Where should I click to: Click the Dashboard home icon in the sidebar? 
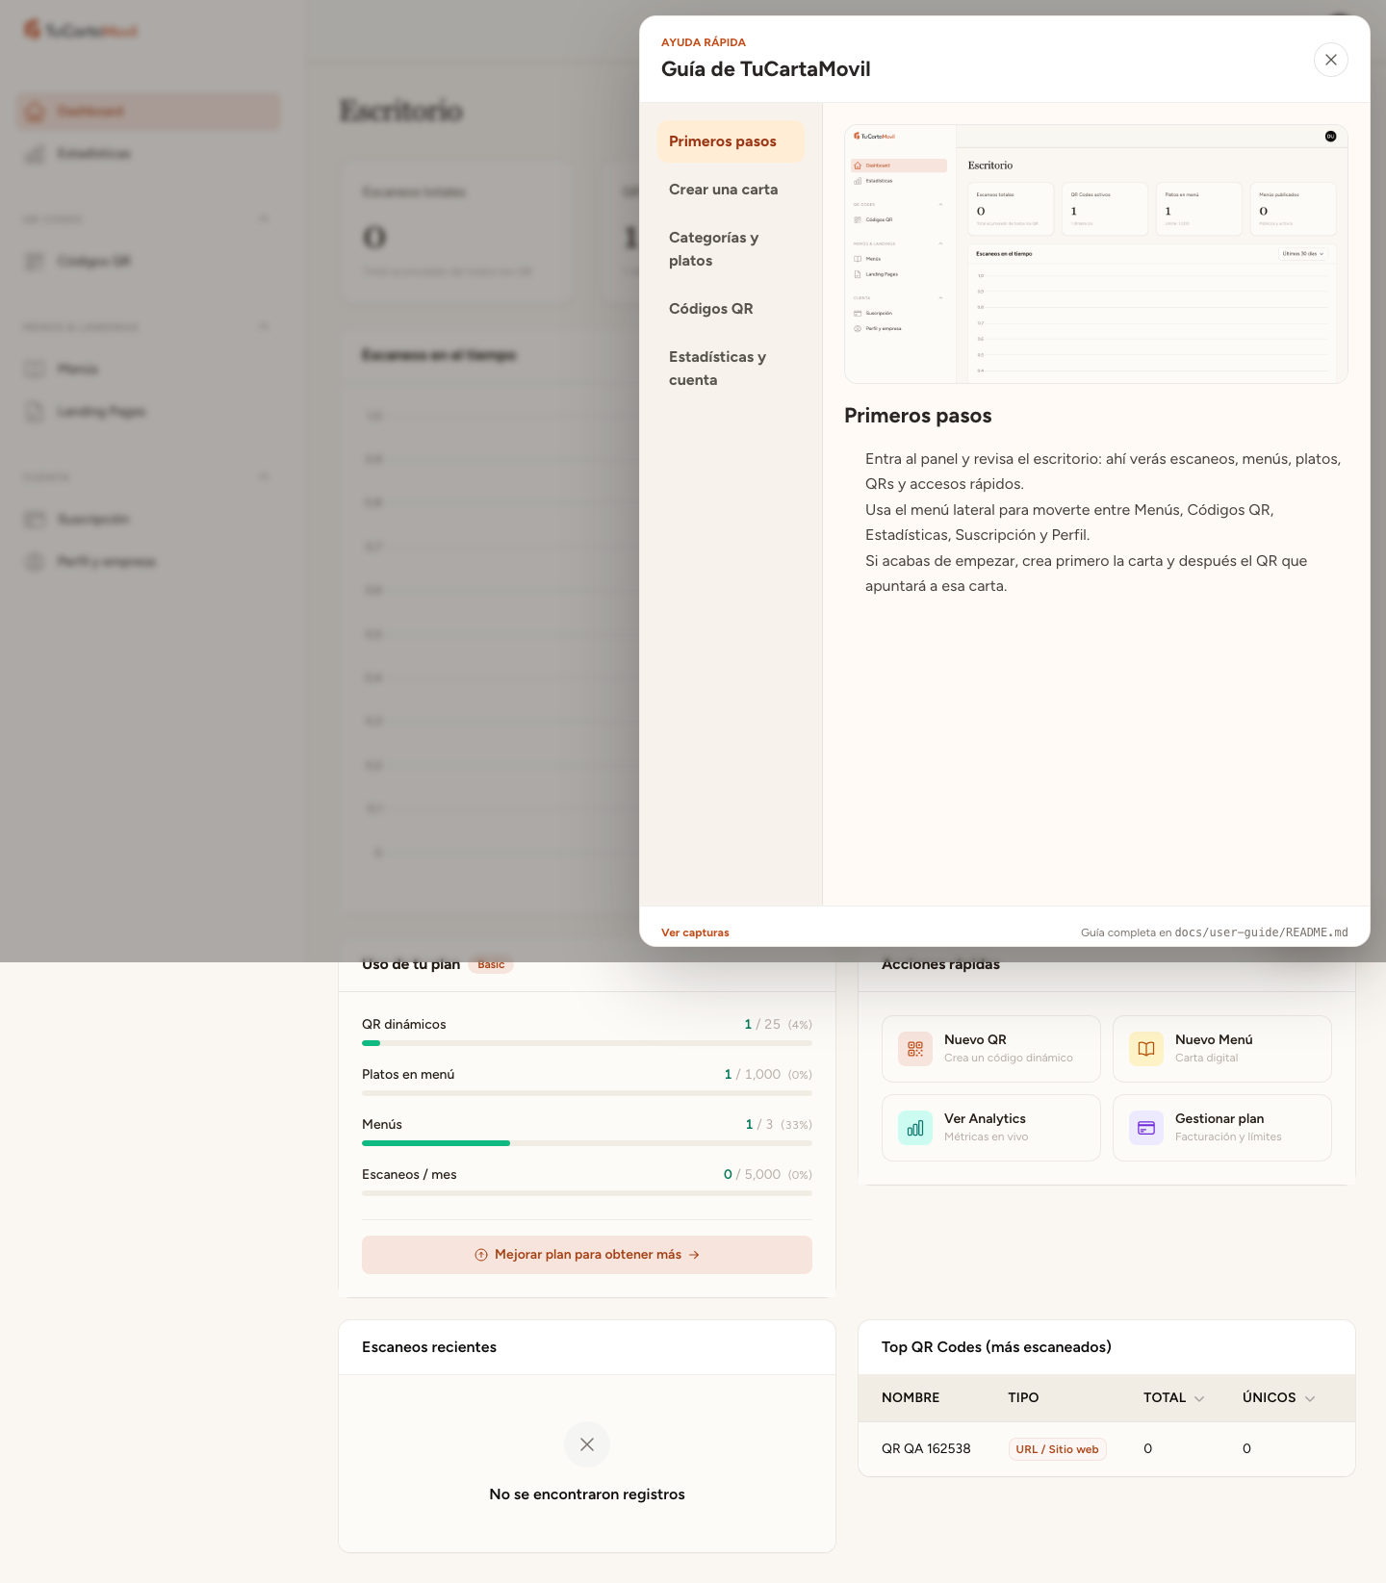click(x=35, y=112)
